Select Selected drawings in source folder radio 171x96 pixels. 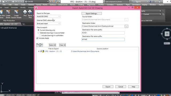tap(38, 33)
